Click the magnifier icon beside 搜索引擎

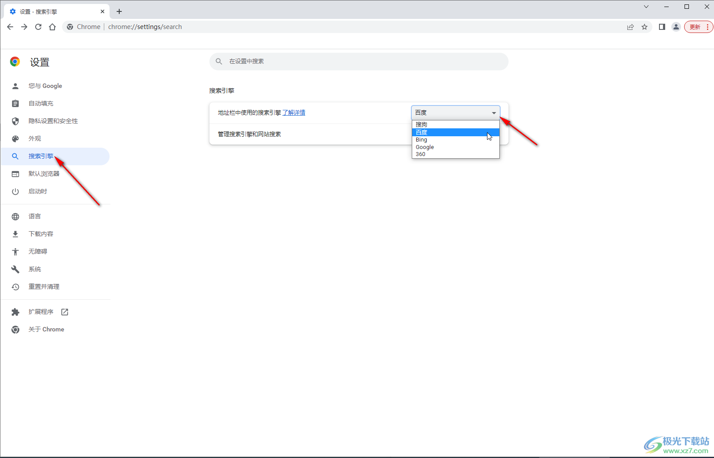[x=15, y=156]
